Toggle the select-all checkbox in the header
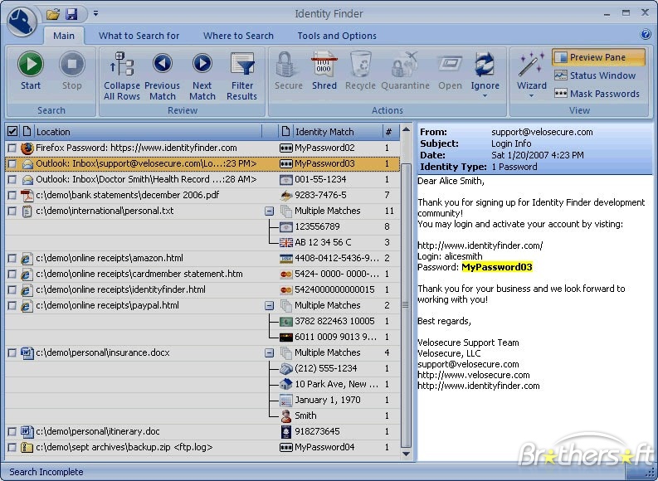The image size is (658, 481). (x=12, y=132)
